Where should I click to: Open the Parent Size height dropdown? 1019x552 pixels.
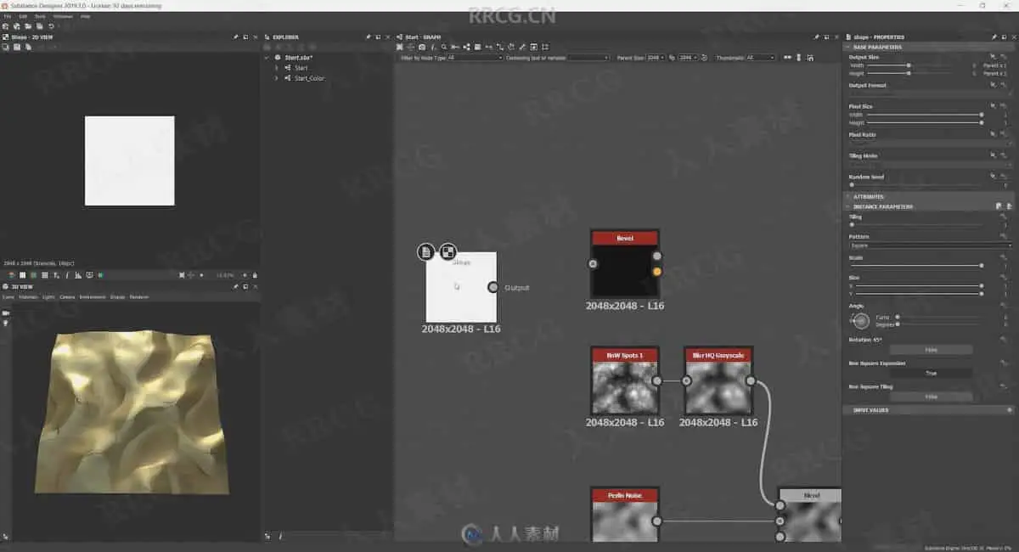(688, 58)
